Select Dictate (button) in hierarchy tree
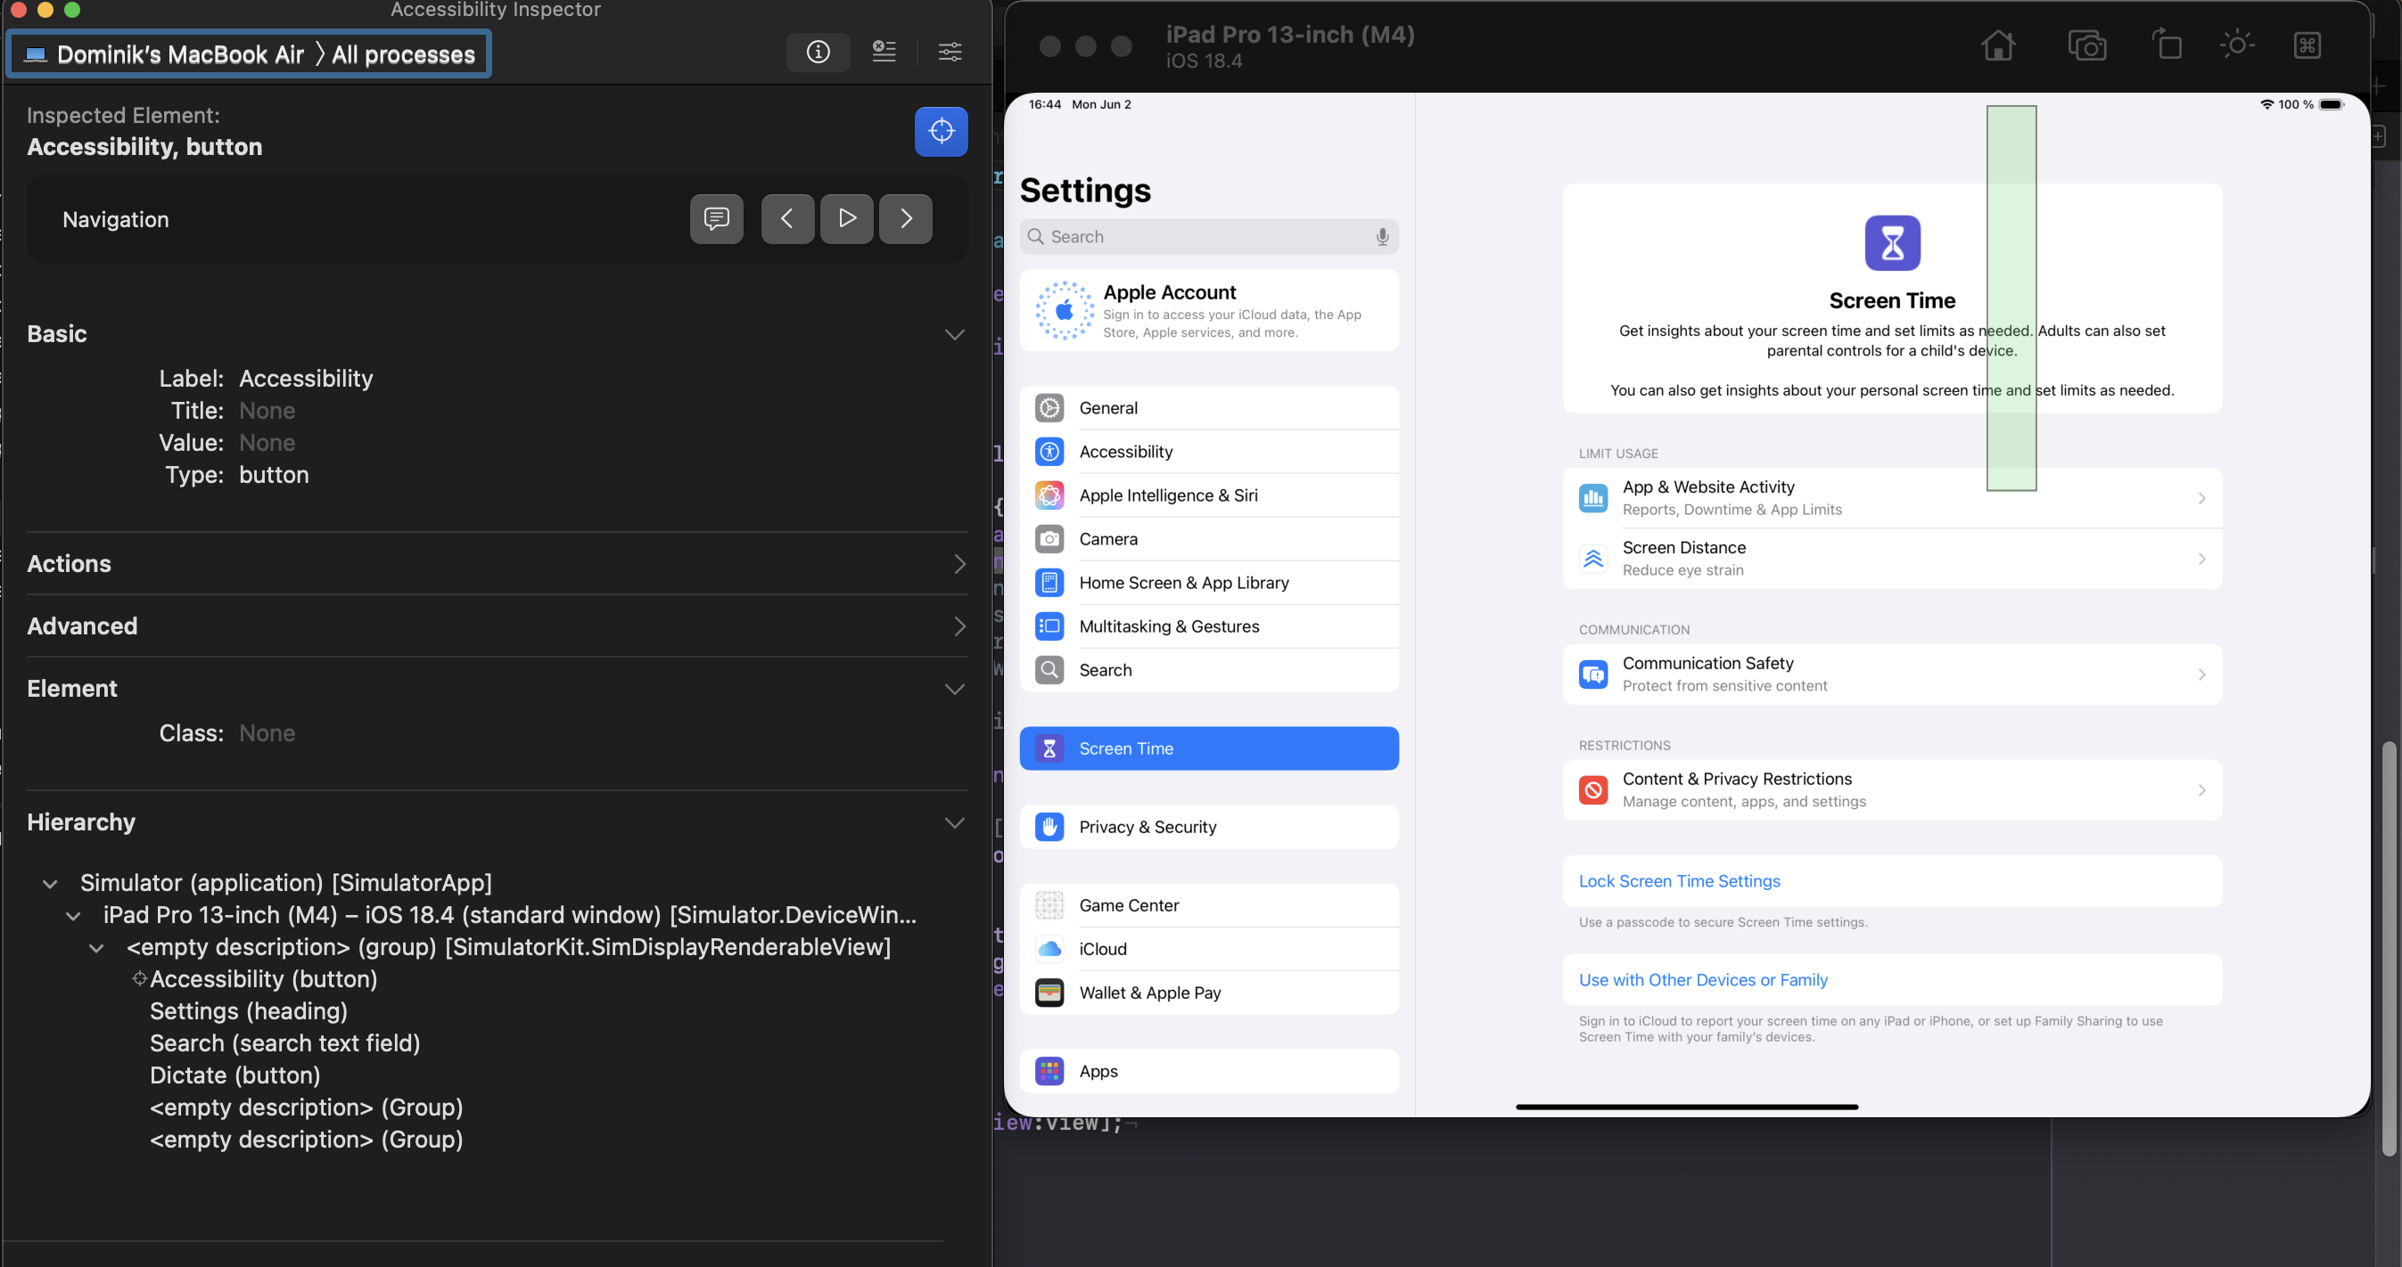 235,1076
